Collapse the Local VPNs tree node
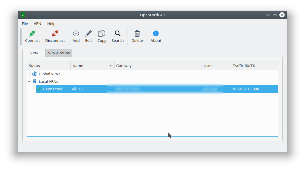 pyautogui.click(x=29, y=82)
